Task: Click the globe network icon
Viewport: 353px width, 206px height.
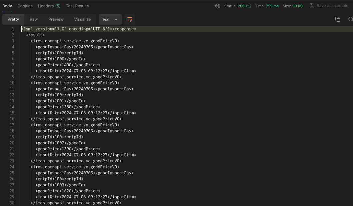Action: pyautogui.click(x=218, y=6)
